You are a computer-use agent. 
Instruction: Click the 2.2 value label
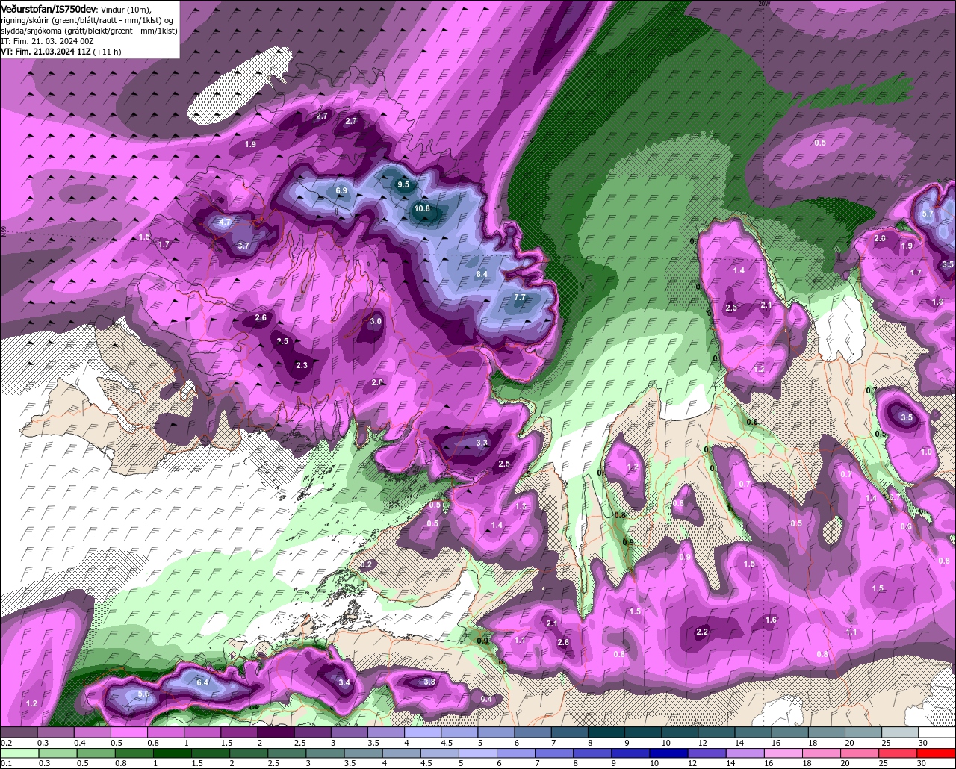pyautogui.click(x=702, y=632)
